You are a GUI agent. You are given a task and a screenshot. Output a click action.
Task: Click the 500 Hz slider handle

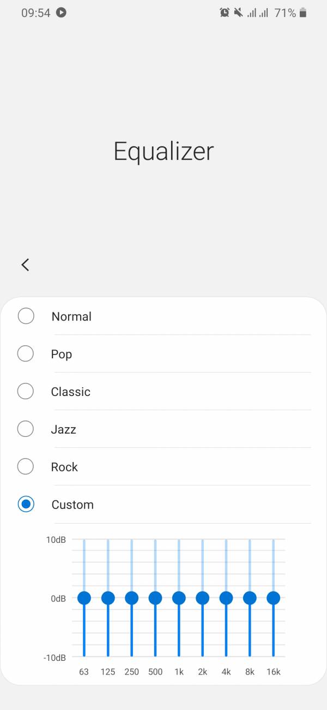pyautogui.click(x=155, y=598)
